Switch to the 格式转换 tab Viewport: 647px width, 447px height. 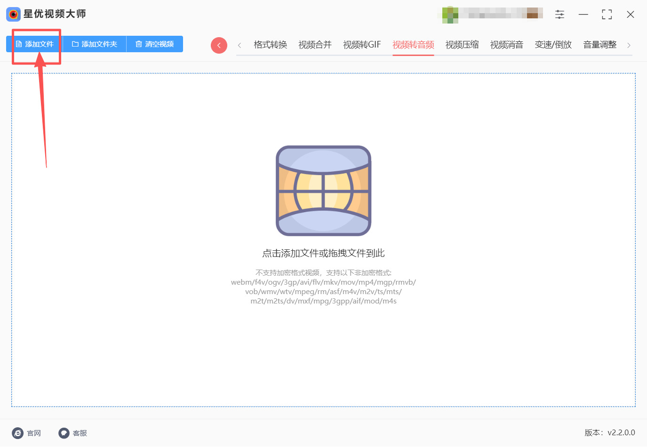click(271, 45)
